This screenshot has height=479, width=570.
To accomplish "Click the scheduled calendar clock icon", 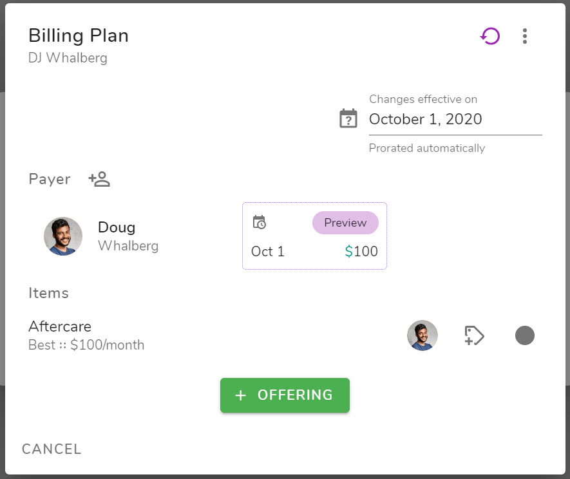I will click(x=260, y=222).
